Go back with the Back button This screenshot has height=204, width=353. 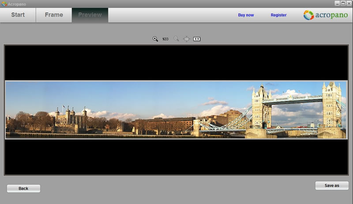[x=24, y=189]
